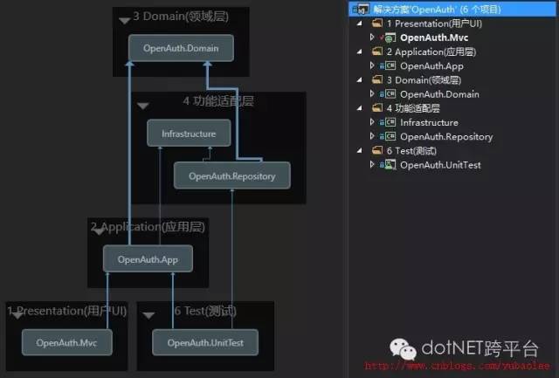
Task: Select '2 Application(应用层)' in the tree
Action: click(431, 52)
